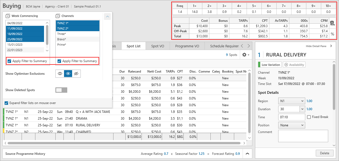Screen dimensions: 339x161
Task: Select Three* in Channels list
Action: coord(78,34)
